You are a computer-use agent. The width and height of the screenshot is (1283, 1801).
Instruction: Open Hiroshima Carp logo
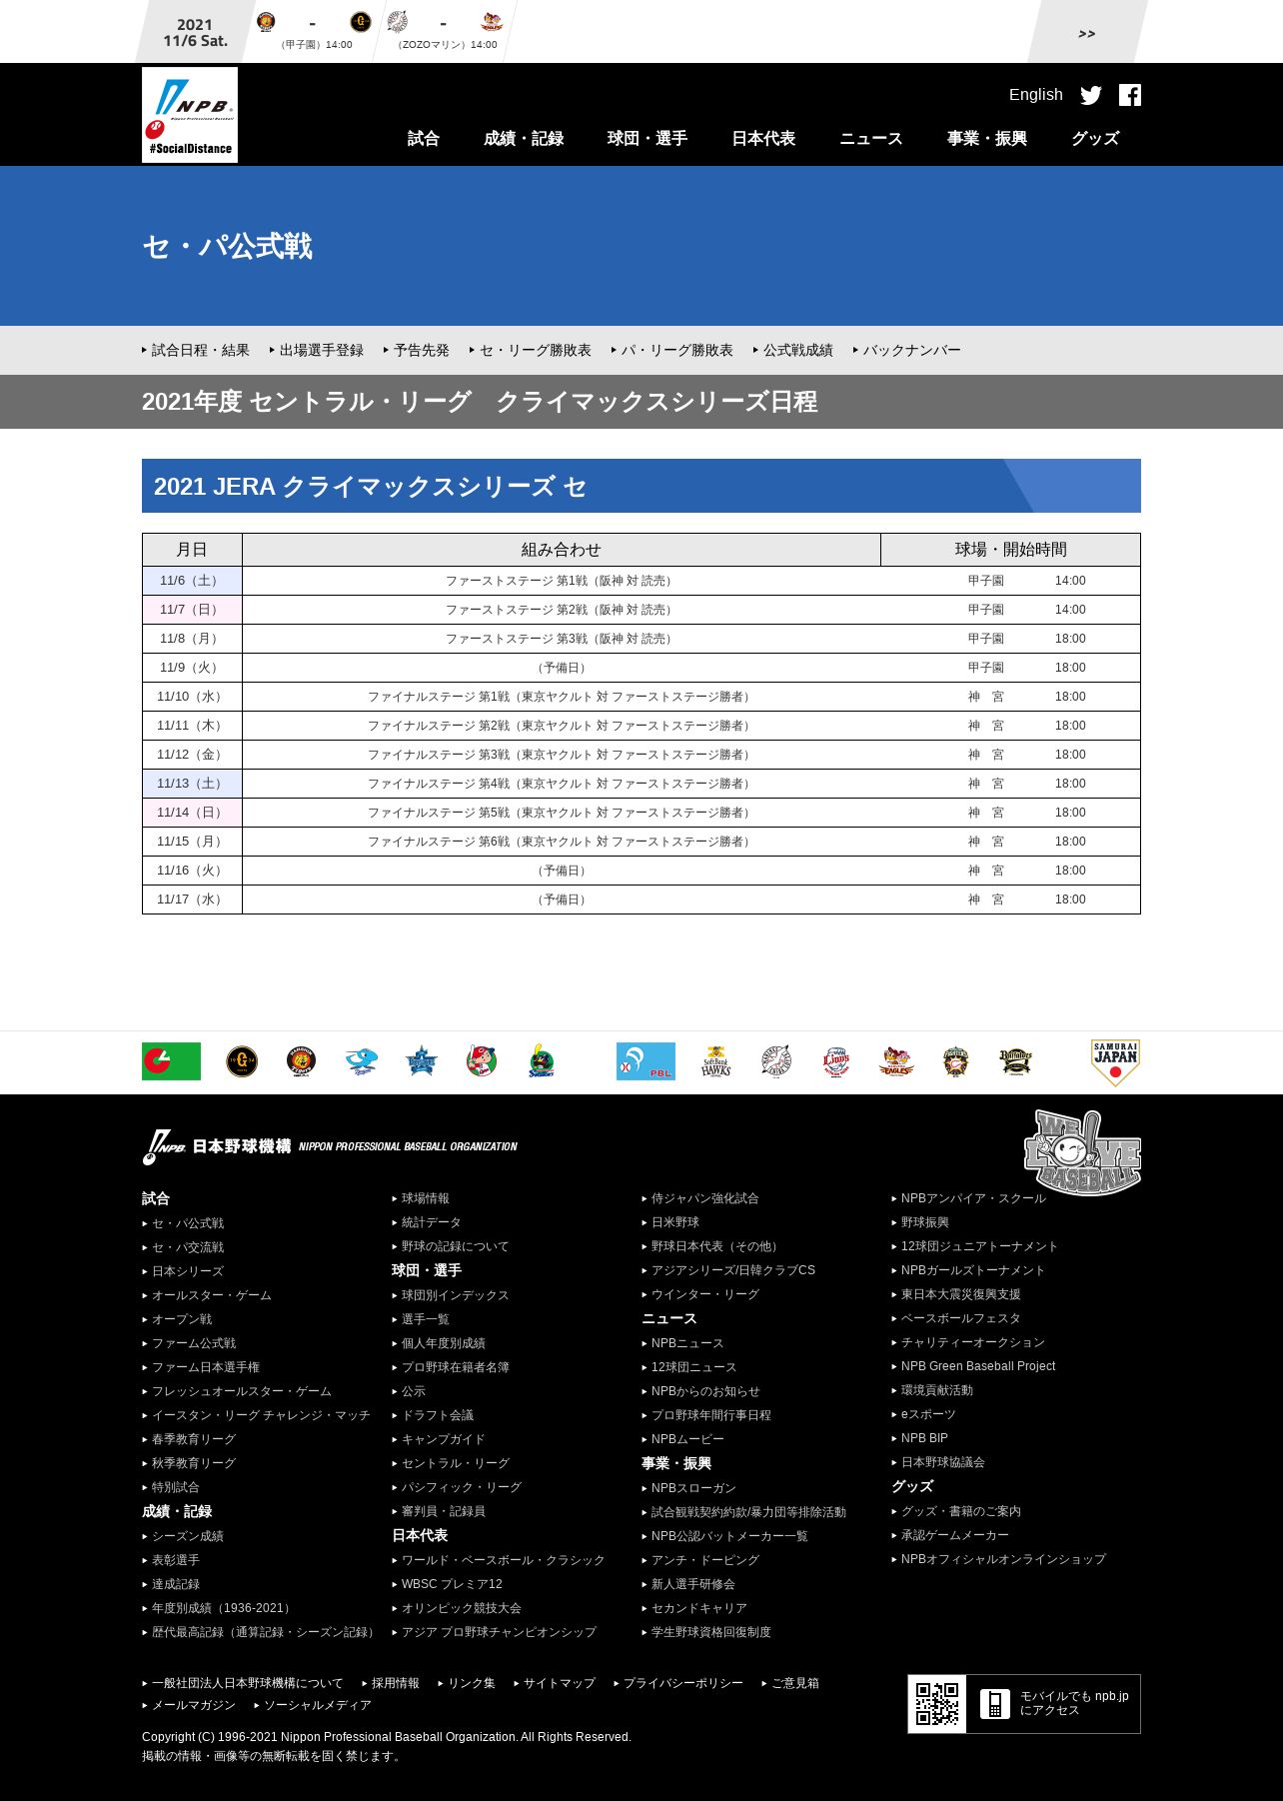(x=482, y=1061)
